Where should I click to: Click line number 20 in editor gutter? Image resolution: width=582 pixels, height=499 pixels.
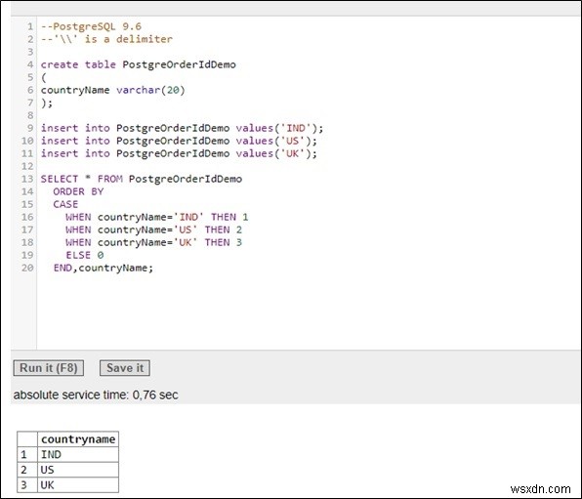pyautogui.click(x=27, y=268)
